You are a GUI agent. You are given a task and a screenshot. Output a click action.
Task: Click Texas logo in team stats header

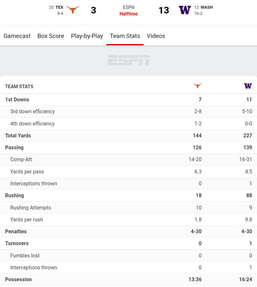(x=197, y=86)
